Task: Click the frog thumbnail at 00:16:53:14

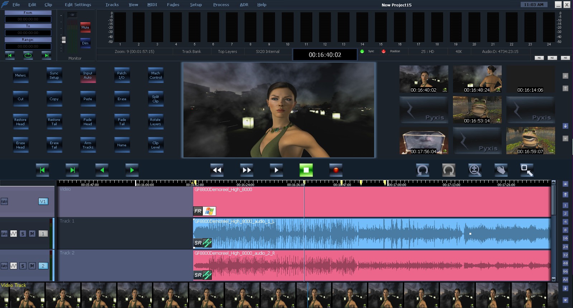Action: (x=477, y=110)
